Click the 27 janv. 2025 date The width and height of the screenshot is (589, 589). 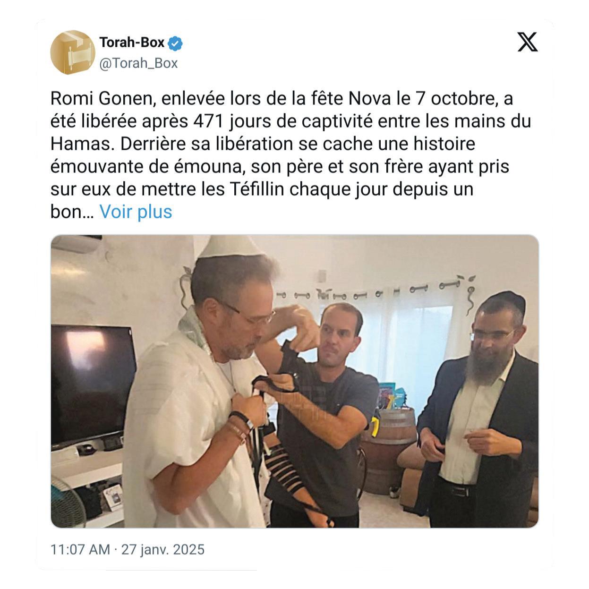click(x=163, y=550)
